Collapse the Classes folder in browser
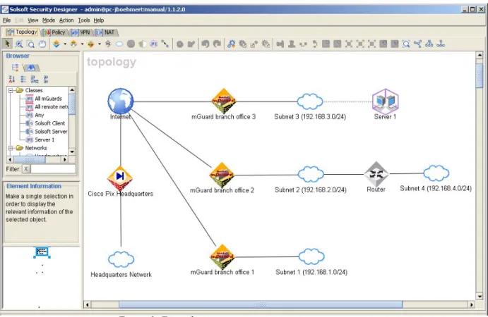 11,90
